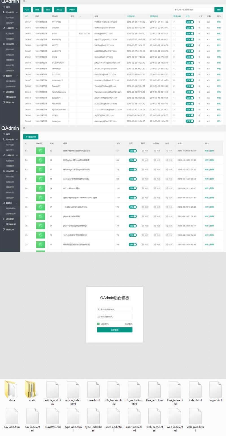
Task: Open the README.md file icon
Action: (53, 416)
